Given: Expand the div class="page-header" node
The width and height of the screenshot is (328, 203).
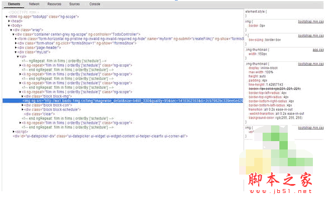Looking at the screenshot, I should (16, 47).
